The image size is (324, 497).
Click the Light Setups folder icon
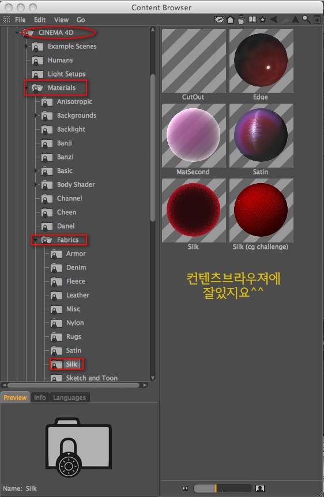pos(38,74)
